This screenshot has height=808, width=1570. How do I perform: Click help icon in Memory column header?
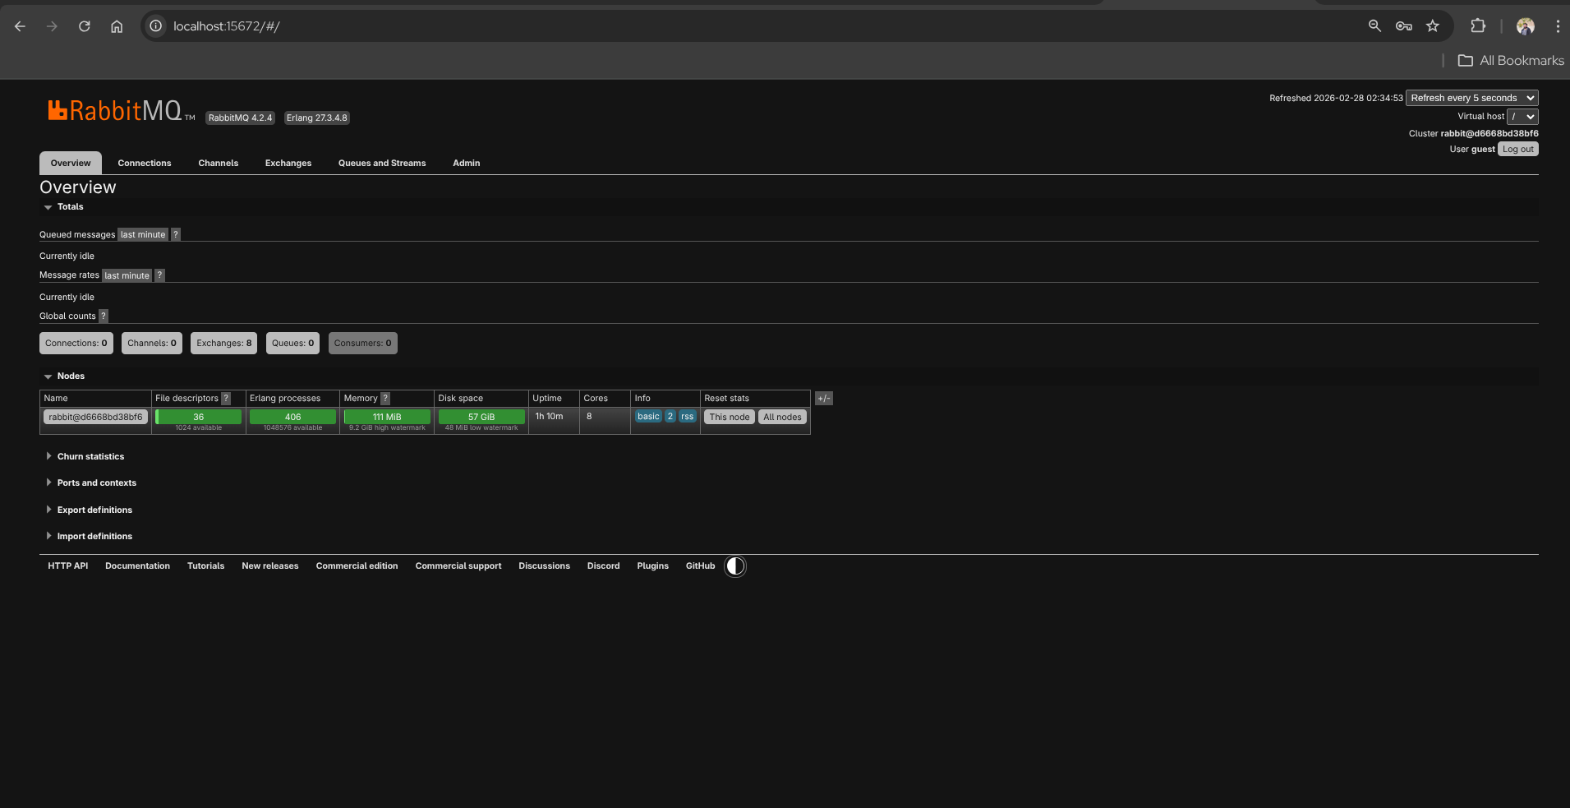point(385,399)
